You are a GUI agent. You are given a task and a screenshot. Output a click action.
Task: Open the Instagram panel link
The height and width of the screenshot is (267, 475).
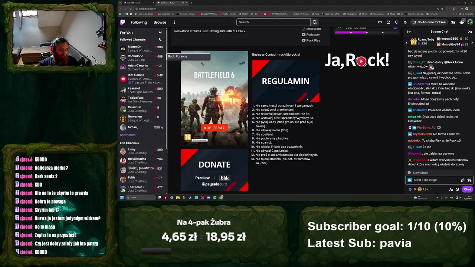tap(311, 29)
